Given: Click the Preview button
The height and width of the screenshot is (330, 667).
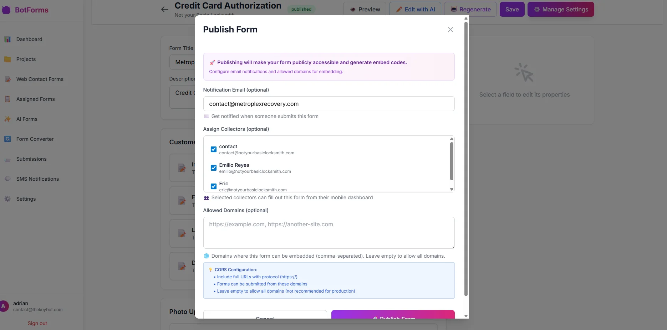Looking at the screenshot, I should (x=365, y=9).
